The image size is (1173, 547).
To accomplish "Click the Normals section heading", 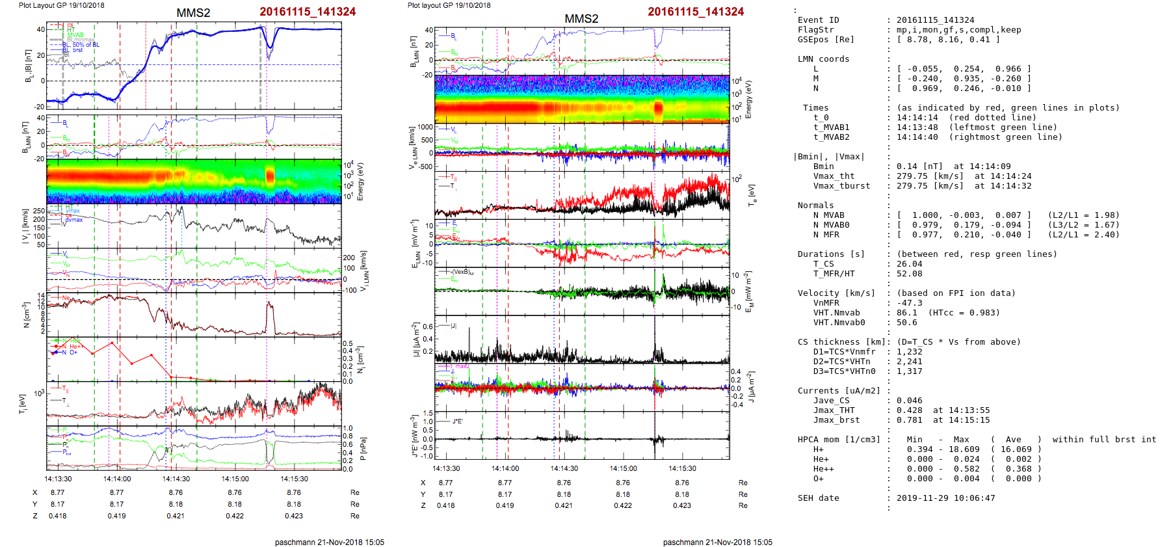I will [815, 206].
